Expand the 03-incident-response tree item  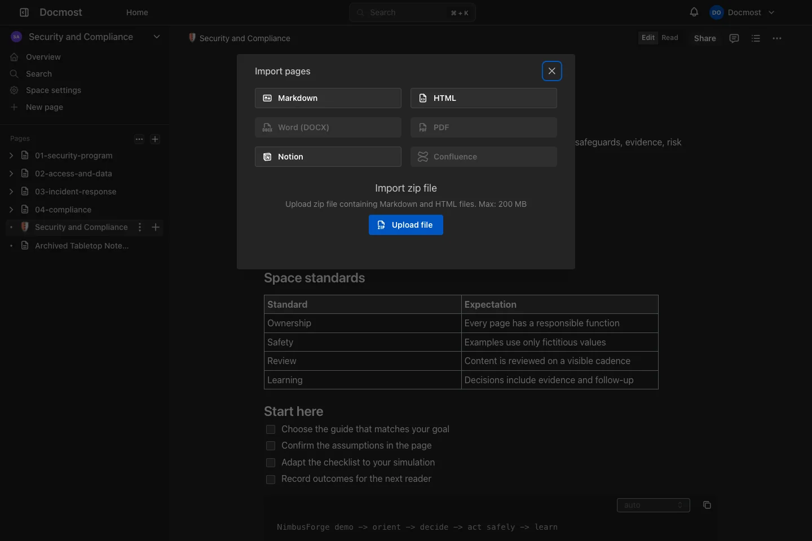pyautogui.click(x=11, y=192)
